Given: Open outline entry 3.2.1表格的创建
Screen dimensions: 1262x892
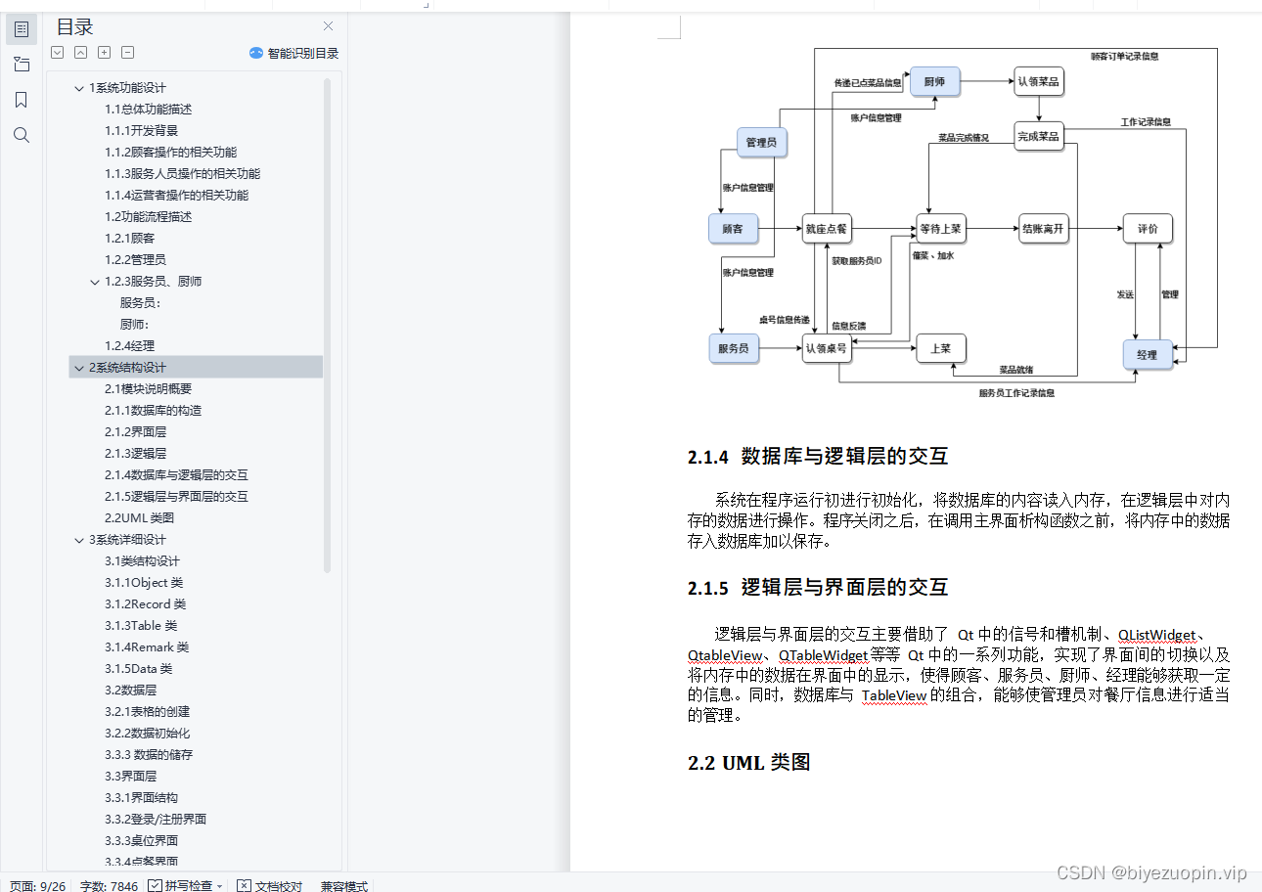Looking at the screenshot, I should [x=148, y=711].
